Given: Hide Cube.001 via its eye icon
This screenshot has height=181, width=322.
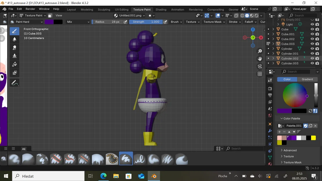Looking at the screenshot, I should coord(312,34).
